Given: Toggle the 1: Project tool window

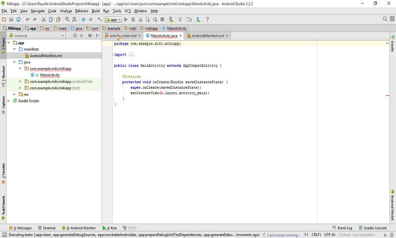Looking at the screenshot, I should tap(3, 46).
